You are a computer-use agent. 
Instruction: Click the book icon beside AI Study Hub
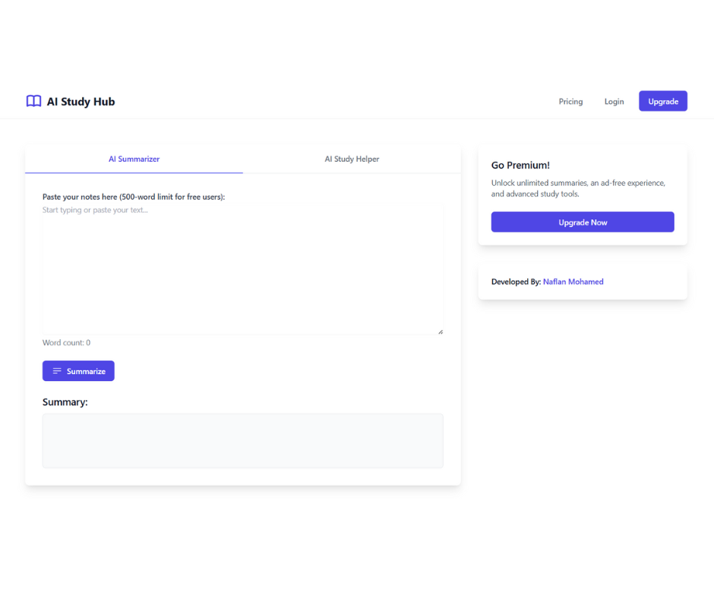33,101
